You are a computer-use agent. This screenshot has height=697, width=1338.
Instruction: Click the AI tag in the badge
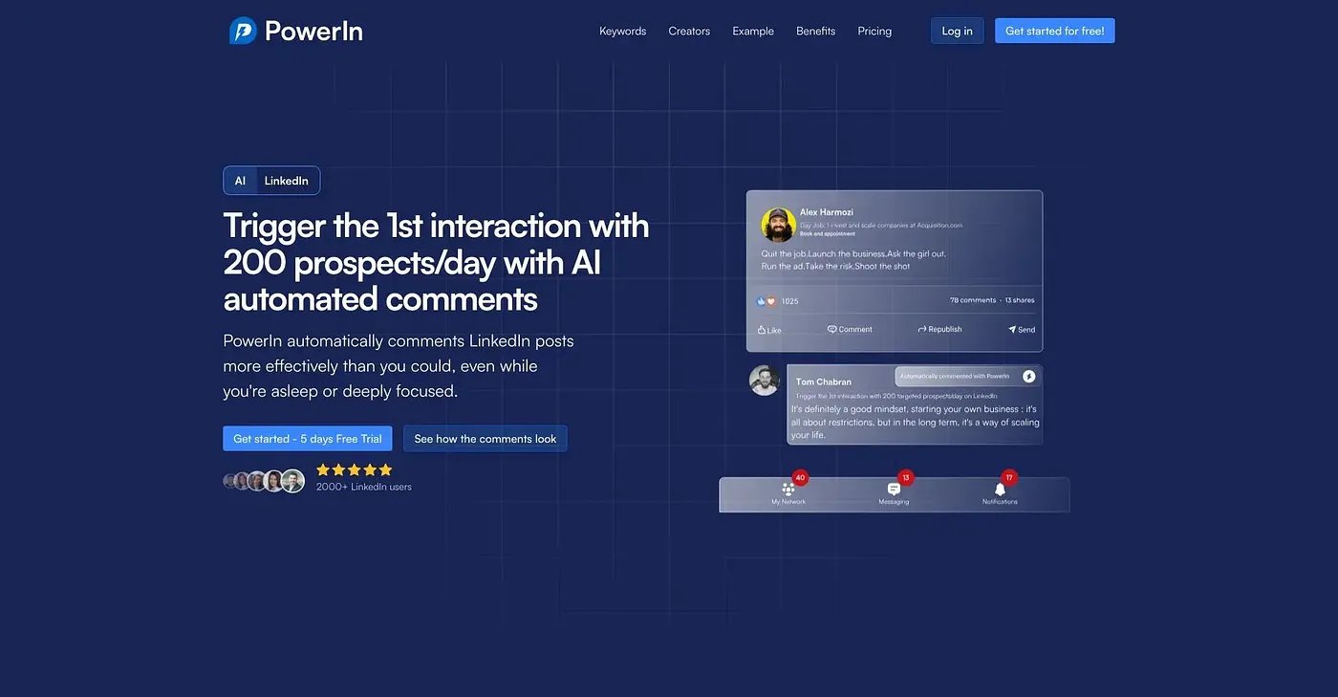pos(241,181)
